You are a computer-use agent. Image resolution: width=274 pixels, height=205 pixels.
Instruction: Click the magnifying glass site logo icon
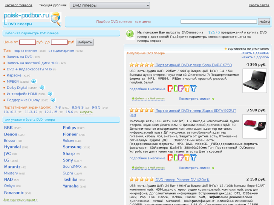tap(56, 19)
